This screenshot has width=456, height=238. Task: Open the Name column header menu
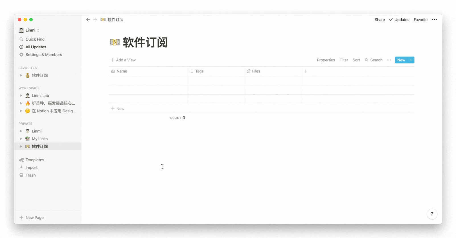click(x=148, y=71)
